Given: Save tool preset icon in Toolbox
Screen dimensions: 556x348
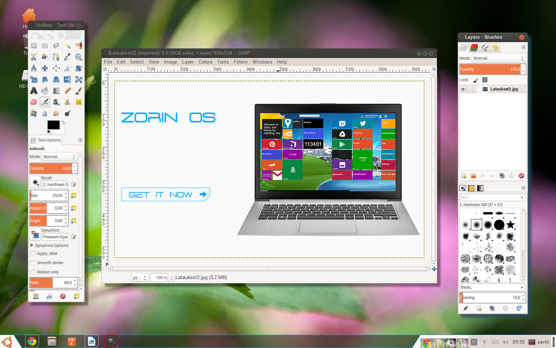Looking at the screenshot, I should (x=36, y=296).
